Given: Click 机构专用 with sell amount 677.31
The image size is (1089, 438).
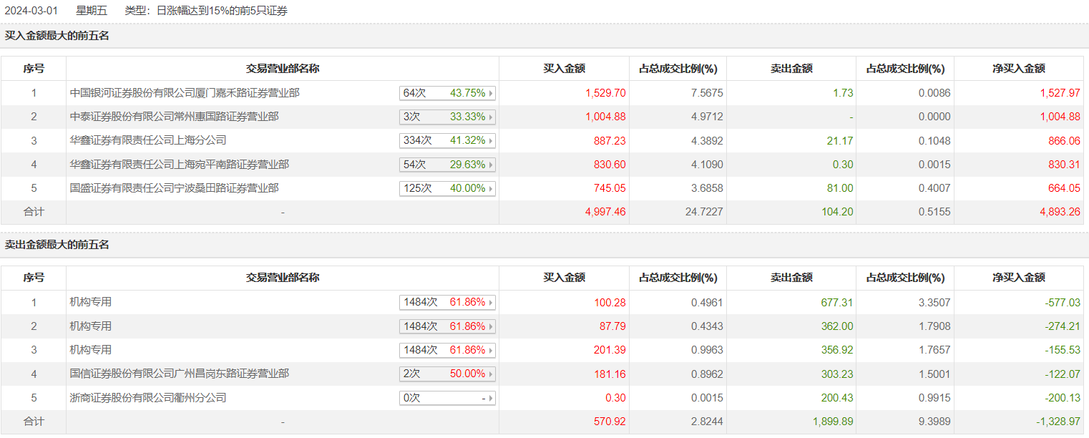Looking at the screenshot, I should [91, 302].
